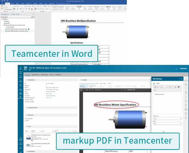Open the Teamcenter tab in Word ribbon
Image resolution: width=189 pixels, height=153 pixels.
(52, 4)
